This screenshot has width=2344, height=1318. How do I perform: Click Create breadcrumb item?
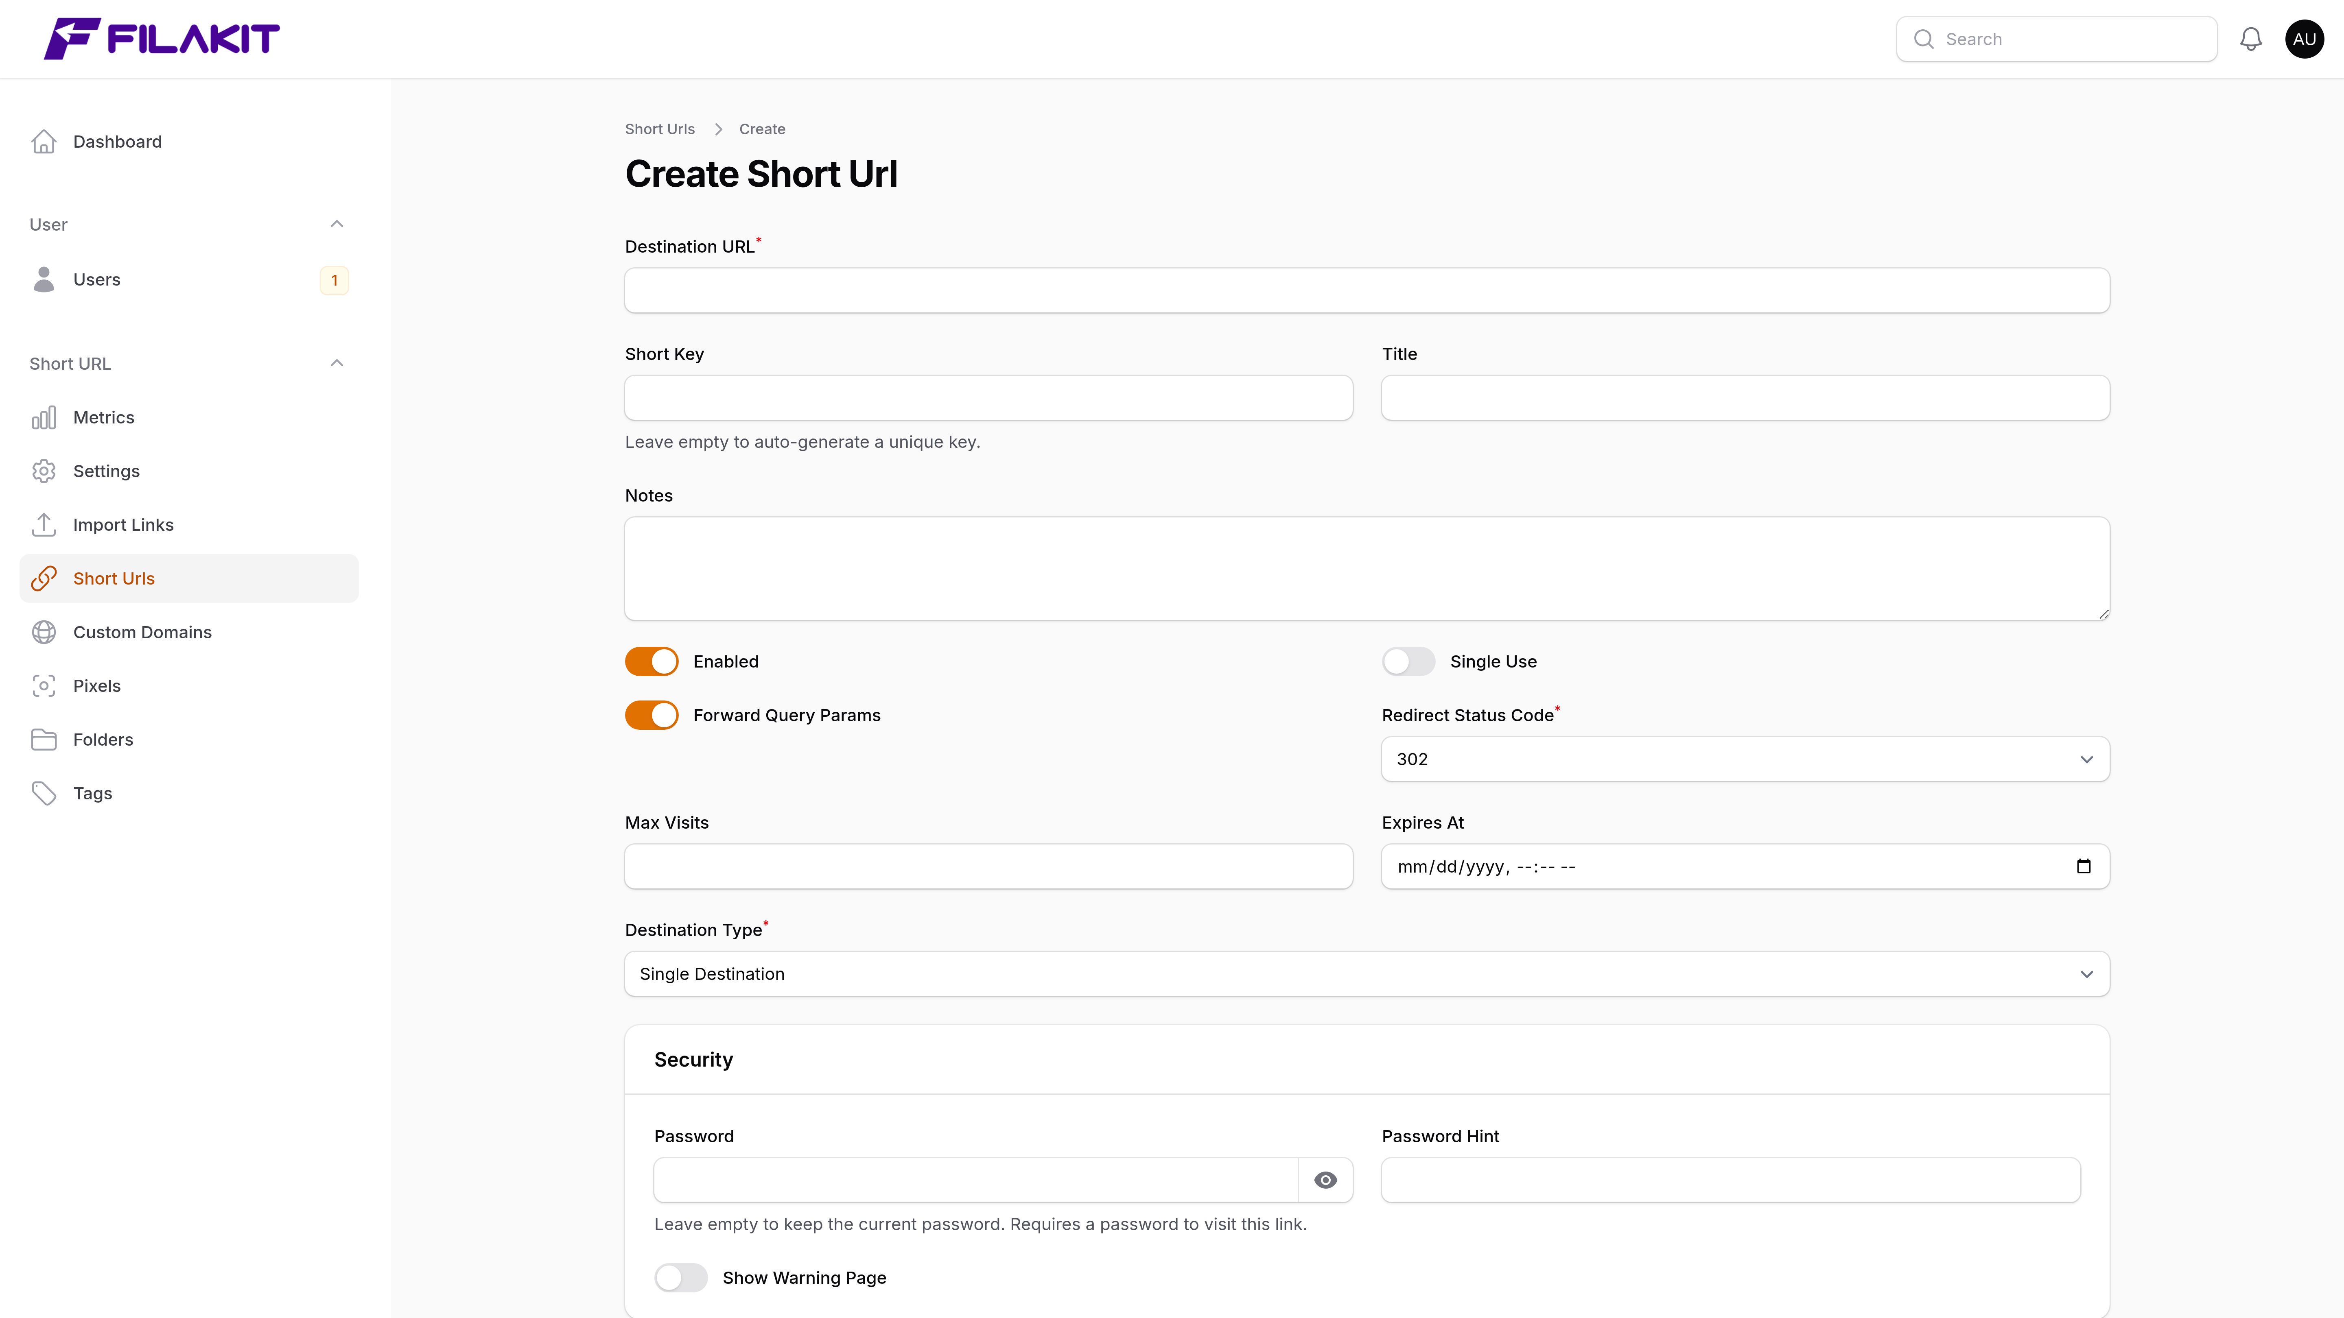coord(762,129)
